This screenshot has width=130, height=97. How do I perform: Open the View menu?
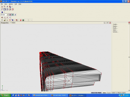point(6,4)
